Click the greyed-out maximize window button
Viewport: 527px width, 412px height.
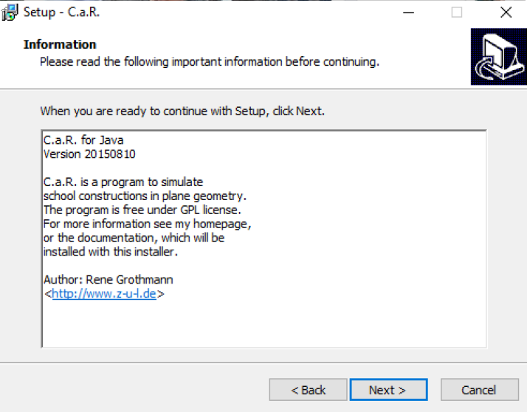click(x=456, y=13)
